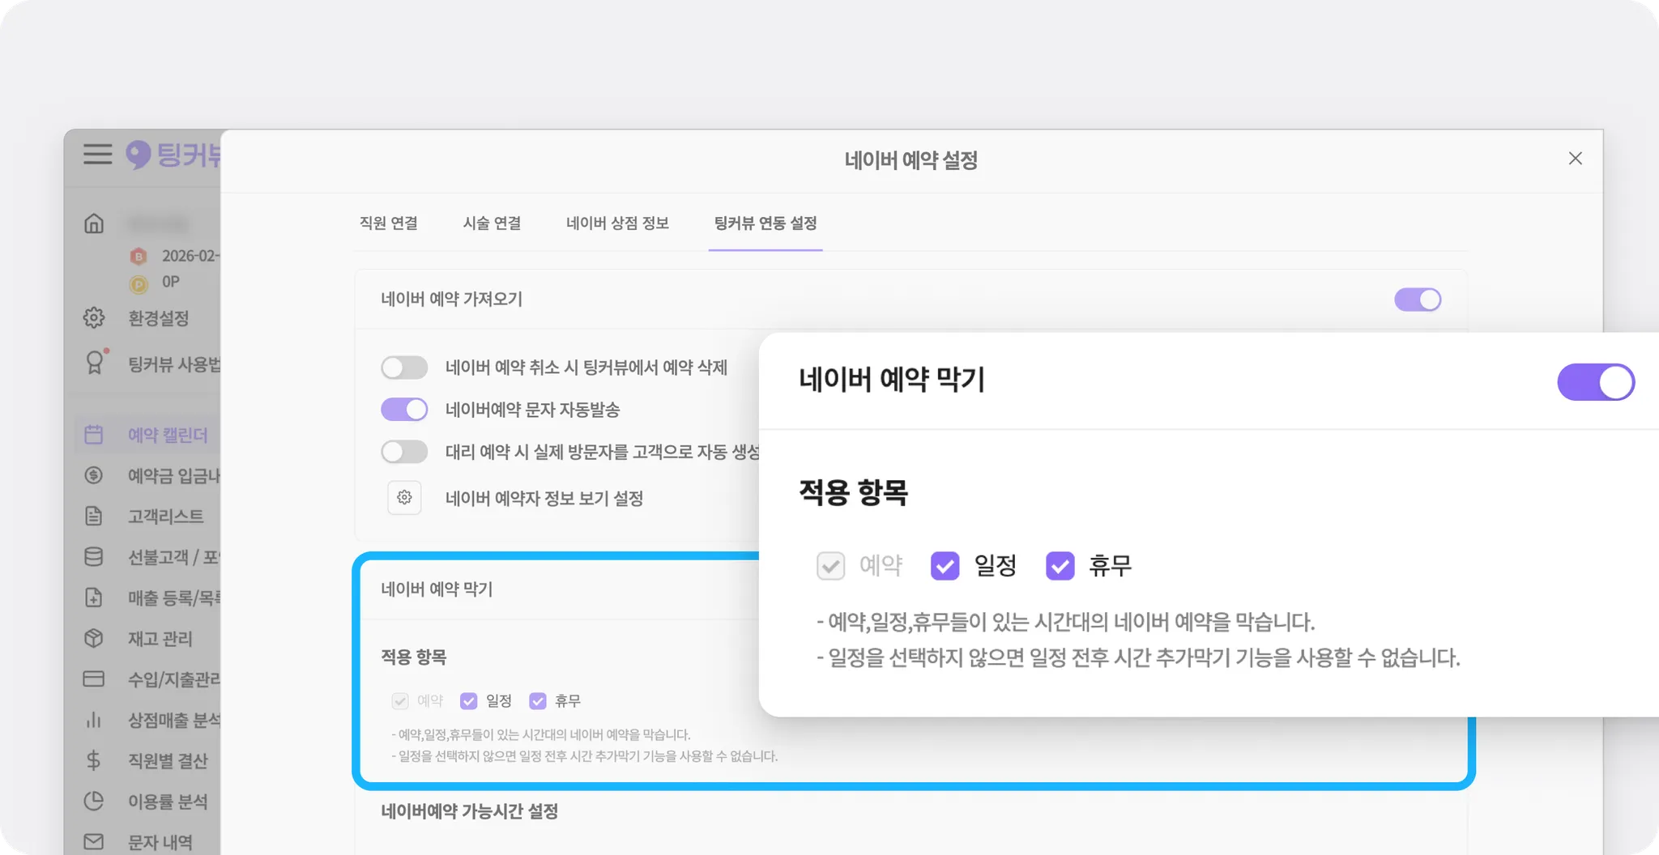Uncheck 휴무 checkbox in the small blue-outlined section
The width and height of the screenshot is (1659, 855).
[537, 701]
